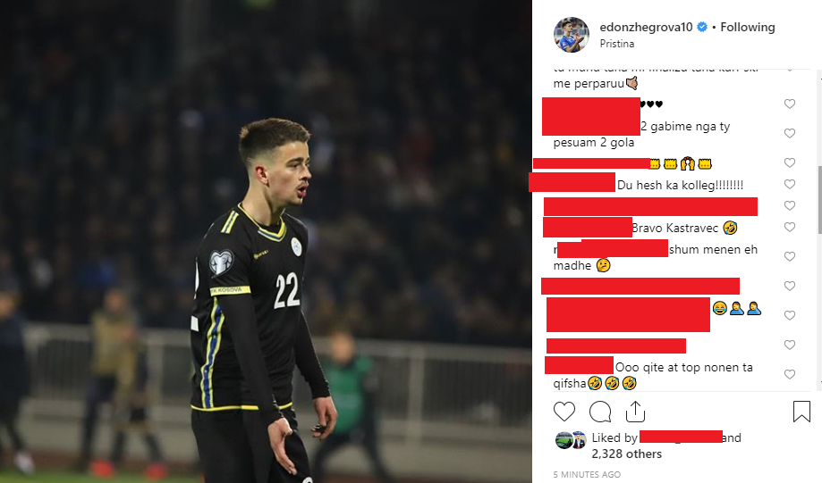Click verified badge next to edonzhegrova10

pyautogui.click(x=702, y=27)
